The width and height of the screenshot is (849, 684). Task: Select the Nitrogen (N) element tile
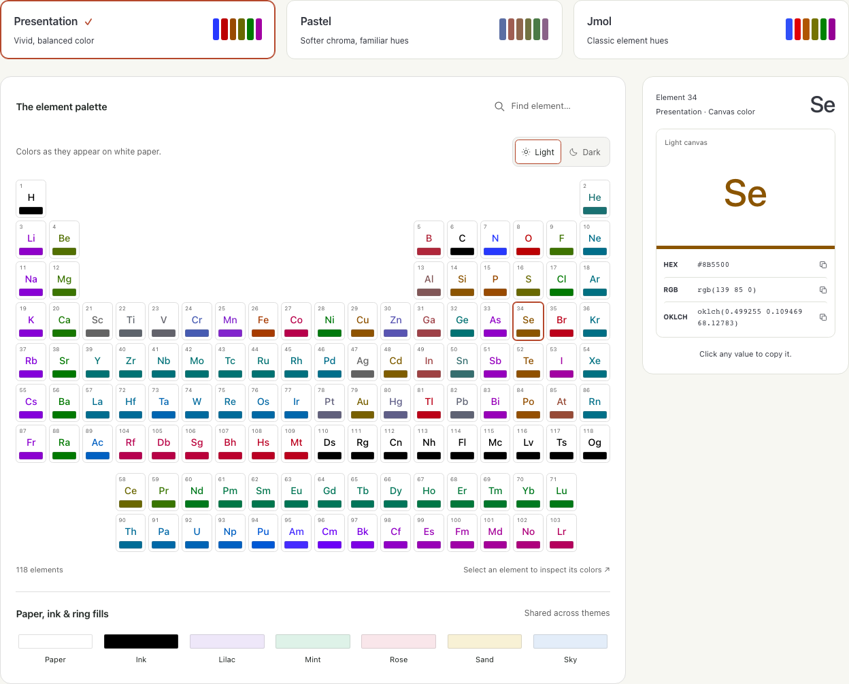[495, 239]
